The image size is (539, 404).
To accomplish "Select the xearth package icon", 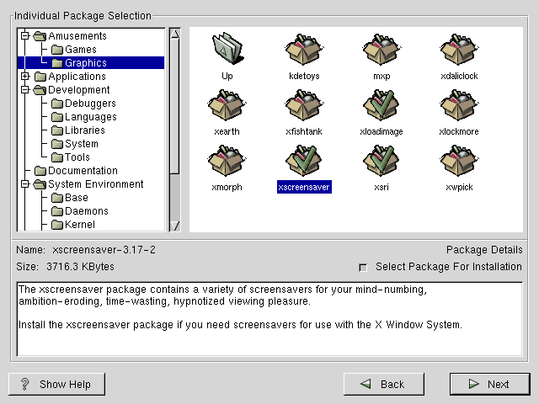I will coord(227,106).
